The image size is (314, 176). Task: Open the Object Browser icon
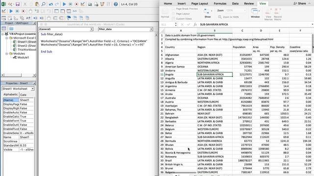point(103,4)
